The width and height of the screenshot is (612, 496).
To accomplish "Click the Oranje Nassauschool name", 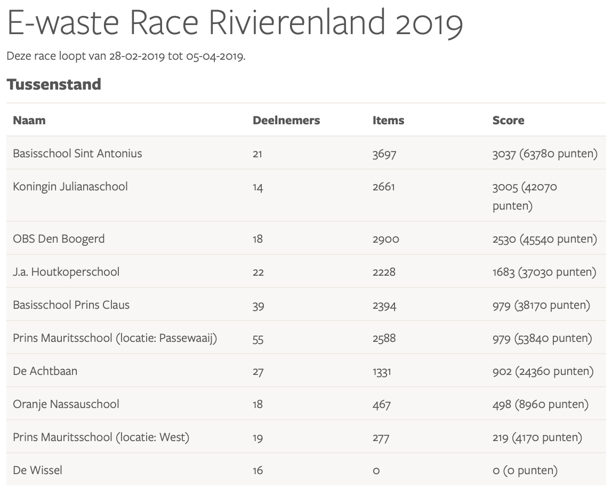I will 66,404.
